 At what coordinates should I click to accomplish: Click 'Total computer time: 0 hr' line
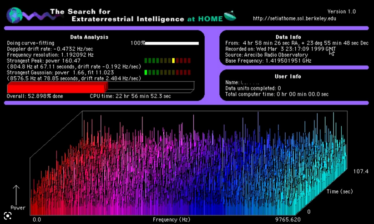(x=277, y=94)
